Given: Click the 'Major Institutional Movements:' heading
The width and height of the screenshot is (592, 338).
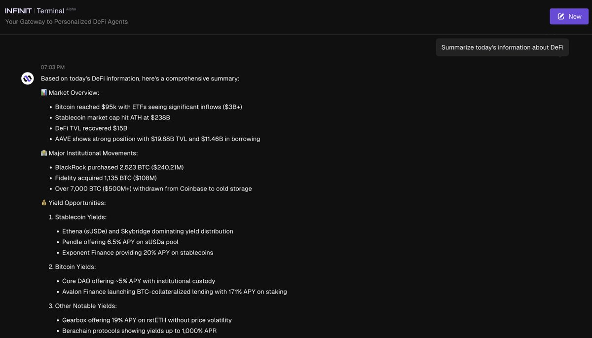Looking at the screenshot, I should 93,153.
